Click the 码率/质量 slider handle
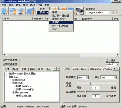122x108 pixels. click(90, 83)
